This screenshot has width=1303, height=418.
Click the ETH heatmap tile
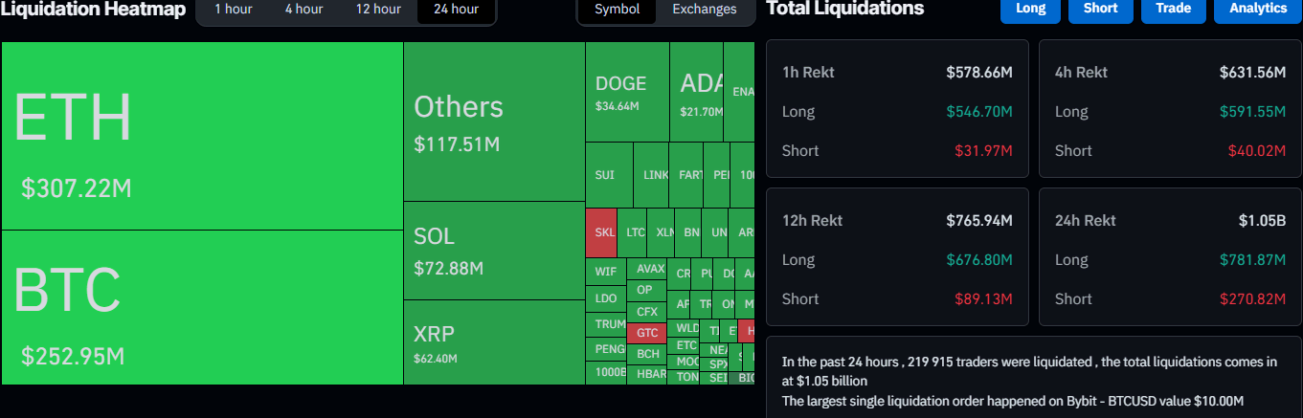coord(202,135)
